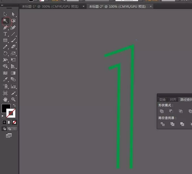The height and width of the screenshot is (174, 192).
Task: Click Divide pathfinder button
Action: point(163,124)
